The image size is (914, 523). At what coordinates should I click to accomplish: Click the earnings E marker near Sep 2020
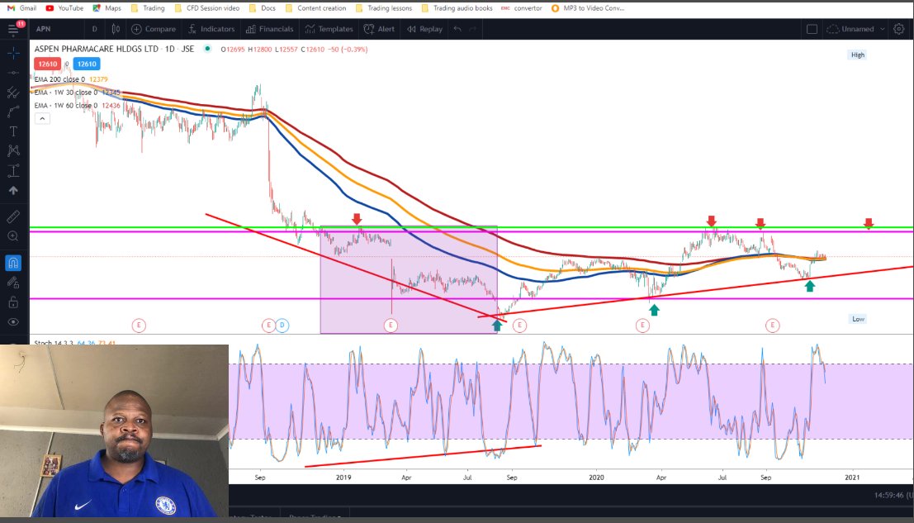[x=772, y=326]
